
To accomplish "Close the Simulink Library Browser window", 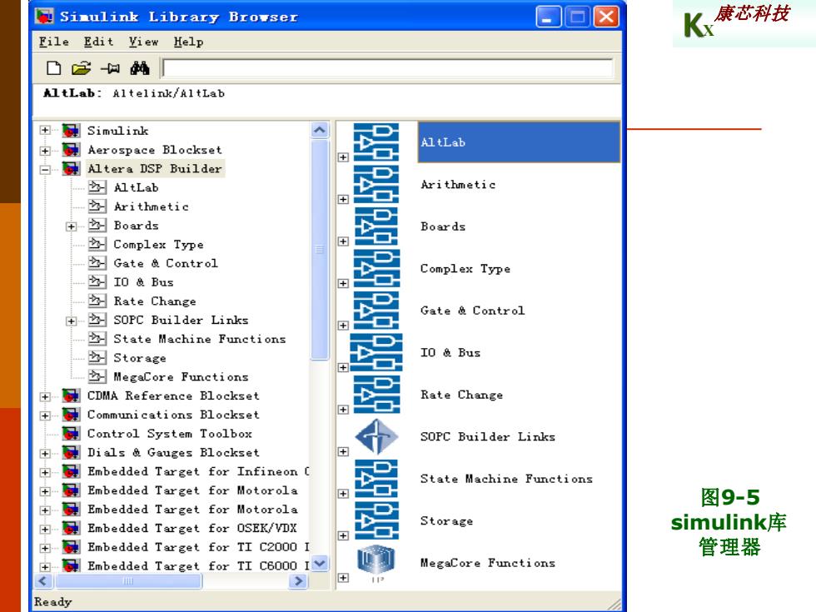I will click(x=606, y=17).
